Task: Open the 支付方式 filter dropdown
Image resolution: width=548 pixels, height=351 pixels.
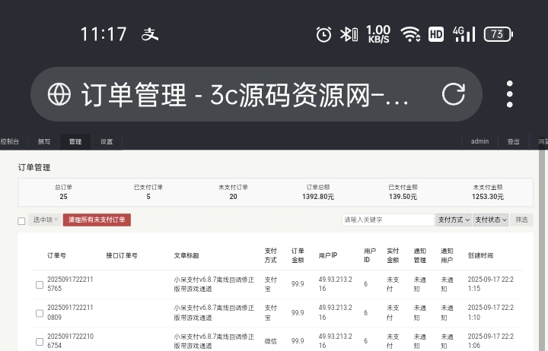Action: click(x=454, y=220)
